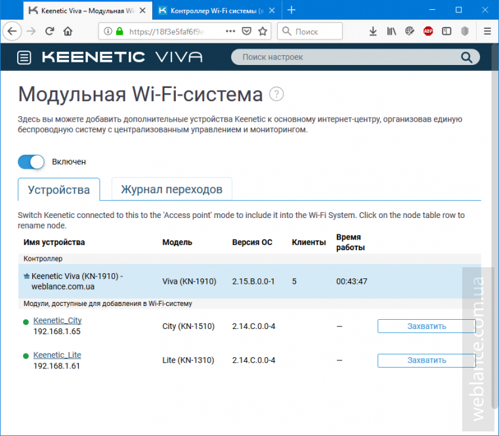Go back with the browser back arrow
The image size is (499, 436).
12,31
